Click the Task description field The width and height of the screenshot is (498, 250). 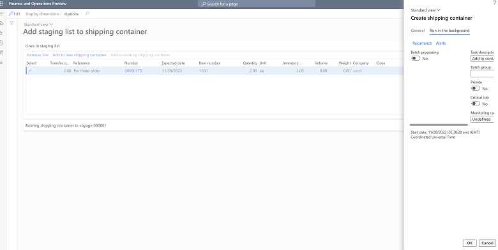pos(482,59)
